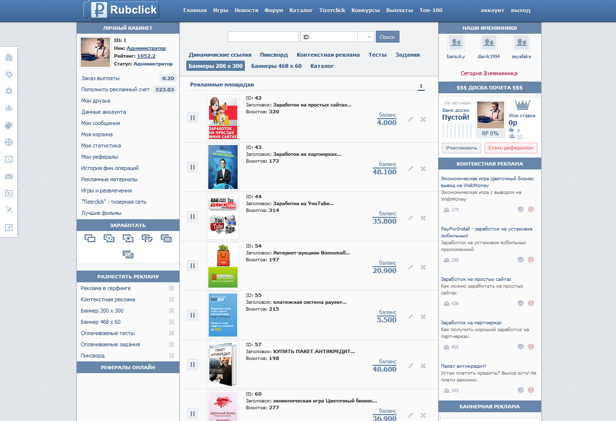Click the Поиск search button

pyautogui.click(x=387, y=37)
